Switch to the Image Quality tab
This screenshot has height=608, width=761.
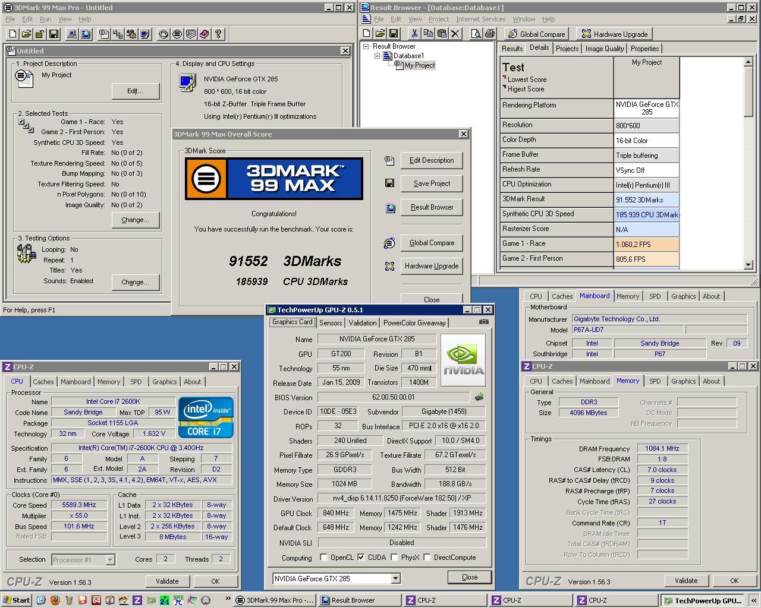[x=605, y=49]
